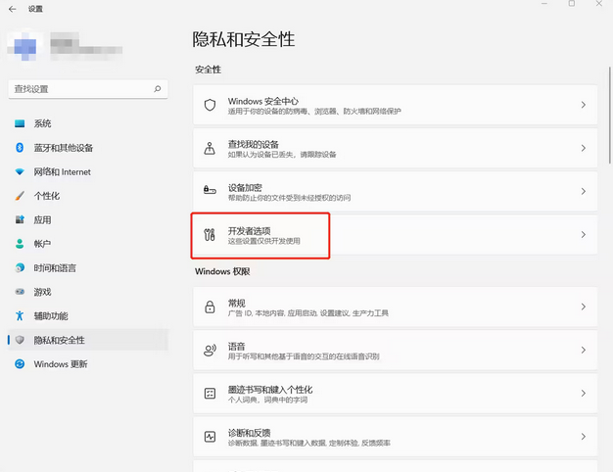614x472 pixels.
Task: Open 语音 settings entry
Action: pyautogui.click(x=395, y=351)
